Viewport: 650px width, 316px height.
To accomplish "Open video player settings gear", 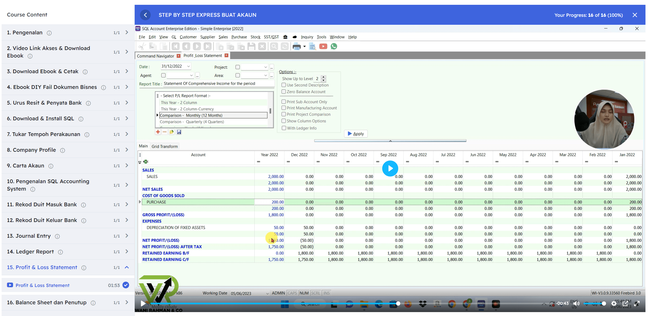I will click(x=614, y=303).
